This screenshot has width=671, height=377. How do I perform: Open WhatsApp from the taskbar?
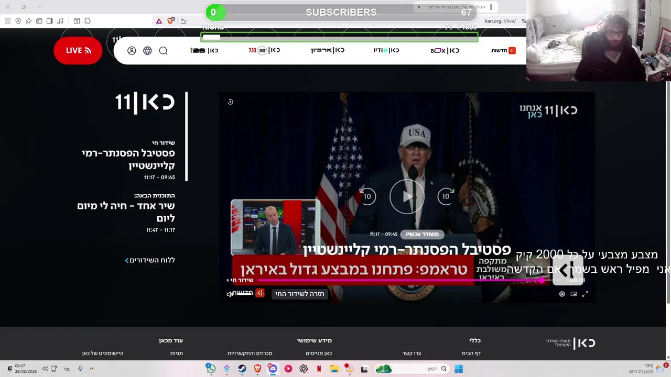pyautogui.click(x=210, y=369)
